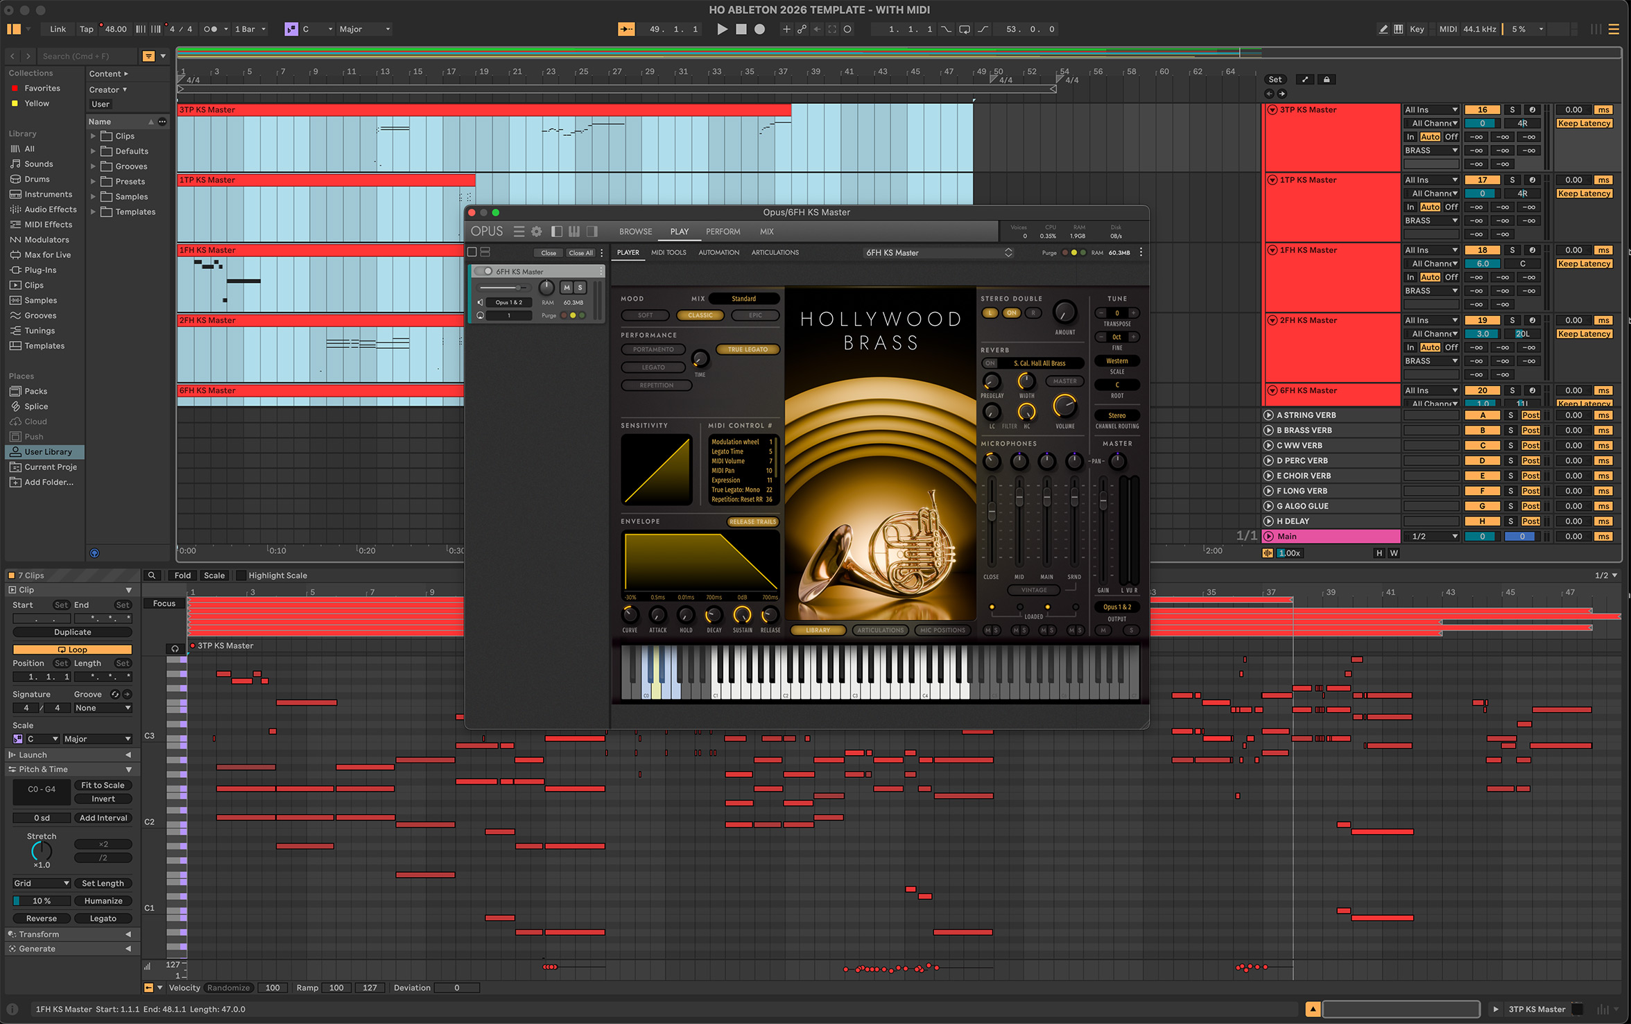This screenshot has height=1024, width=1631.
Task: Click the Play button in transport
Action: (722, 29)
